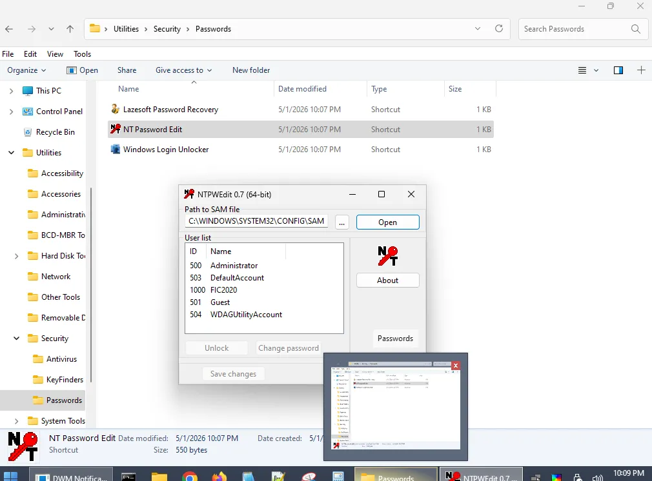Open the Organize dropdown menu
Image resolution: width=652 pixels, height=481 pixels.
coord(26,70)
